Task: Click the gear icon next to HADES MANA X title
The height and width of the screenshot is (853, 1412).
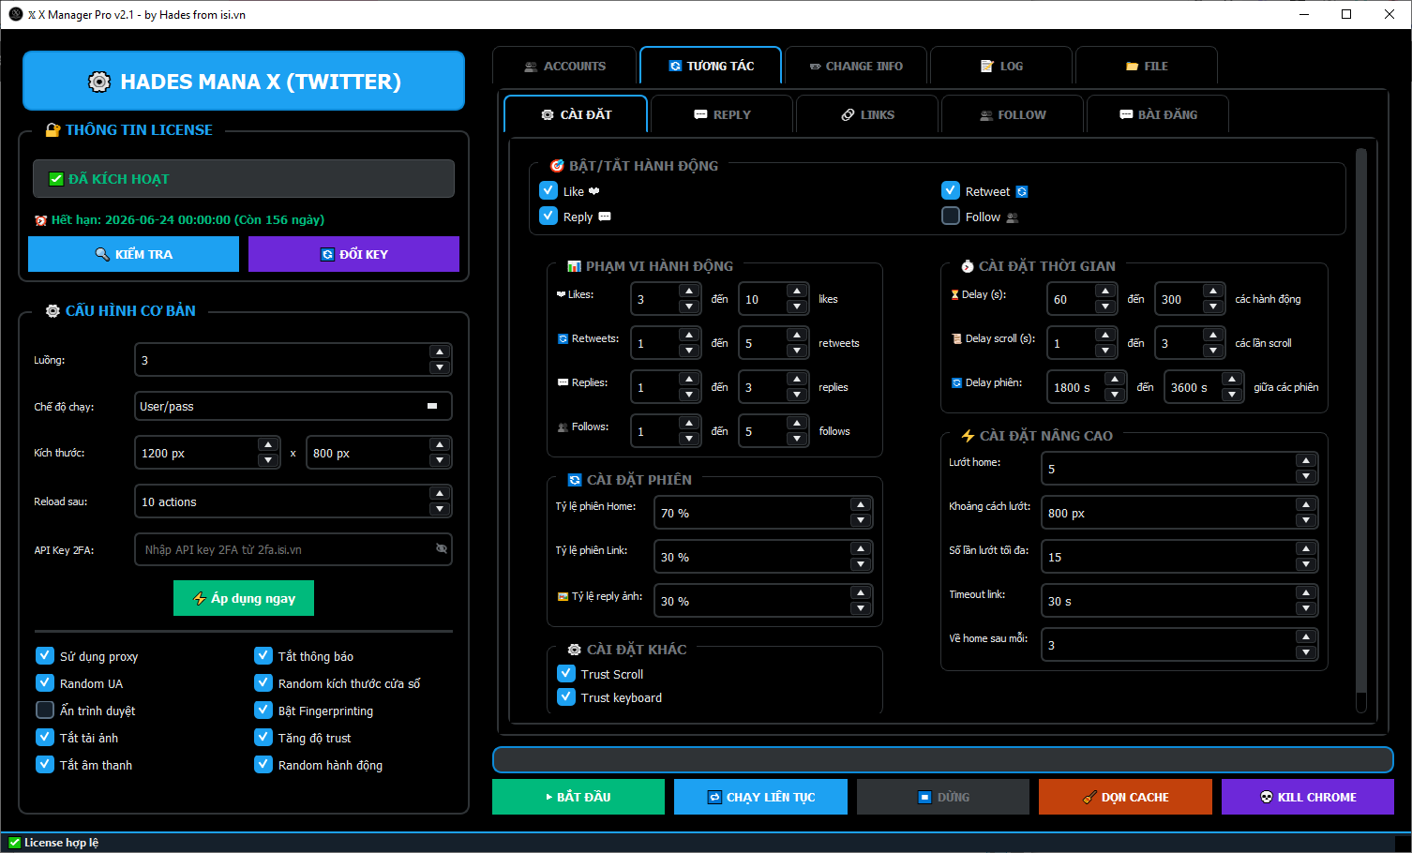Action: pos(99,82)
